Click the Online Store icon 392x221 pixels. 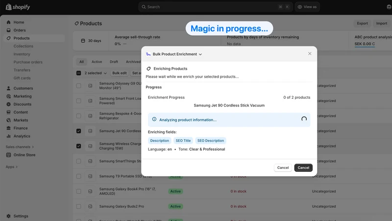8,155
